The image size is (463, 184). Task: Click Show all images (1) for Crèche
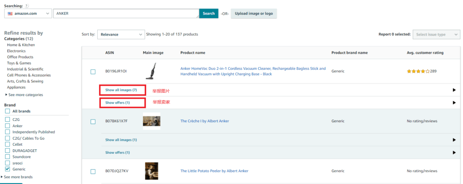tap(121, 140)
